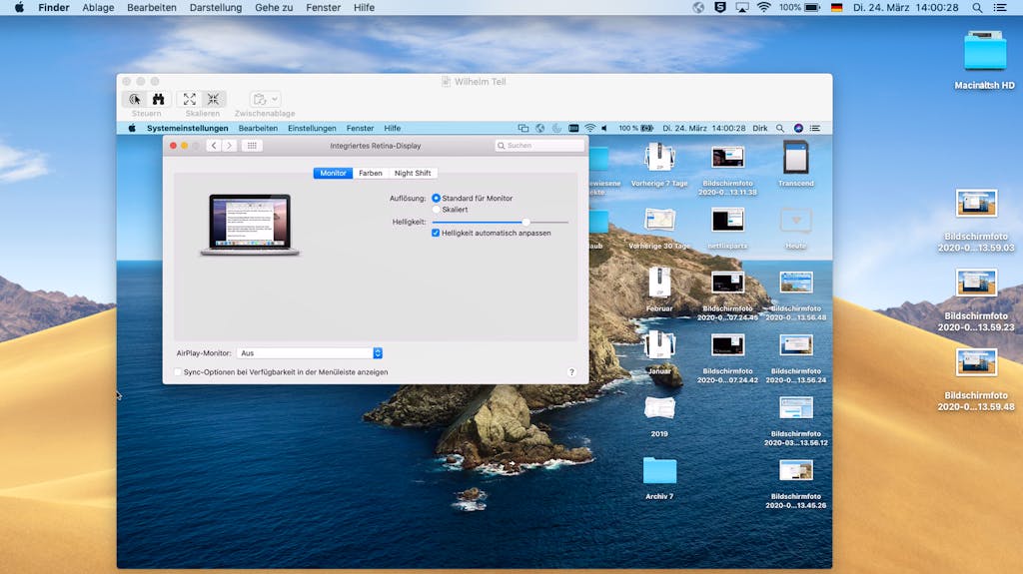Switch to the Monitor tab
Viewport: 1023px width, 574px height.
333,173
